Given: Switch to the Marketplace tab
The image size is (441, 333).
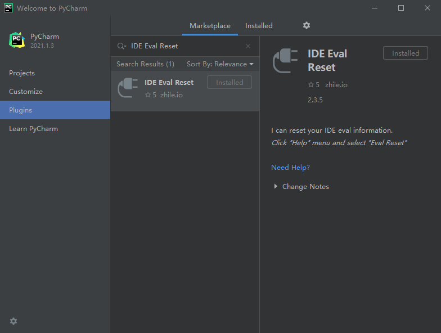Looking at the screenshot, I should 210,26.
